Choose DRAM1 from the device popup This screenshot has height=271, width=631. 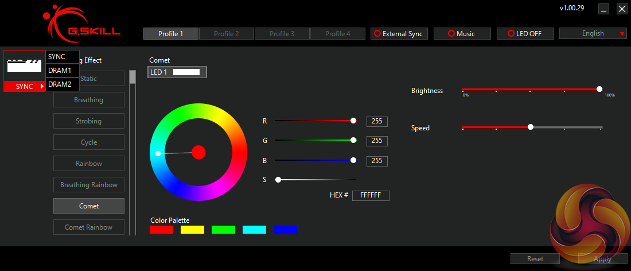point(63,71)
